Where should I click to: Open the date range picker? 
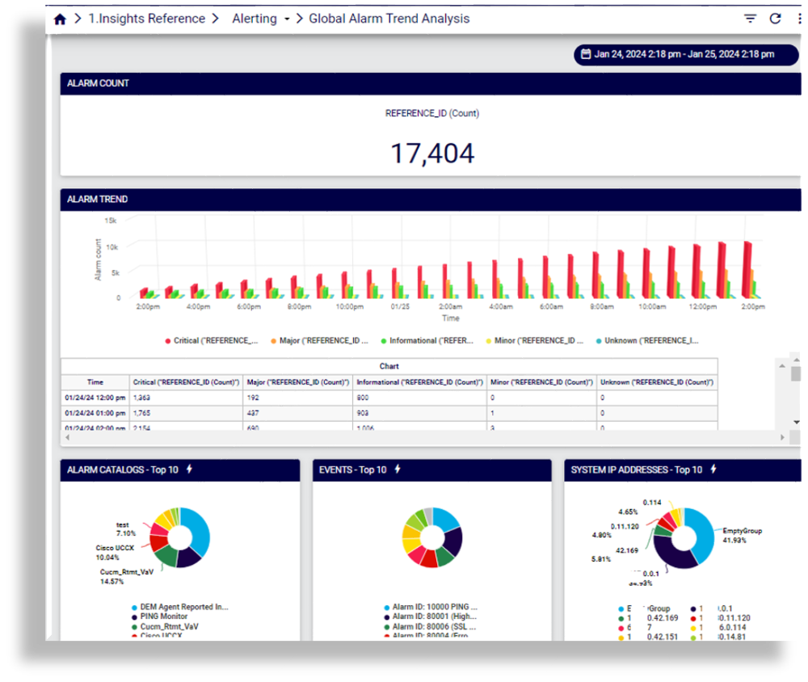(677, 54)
